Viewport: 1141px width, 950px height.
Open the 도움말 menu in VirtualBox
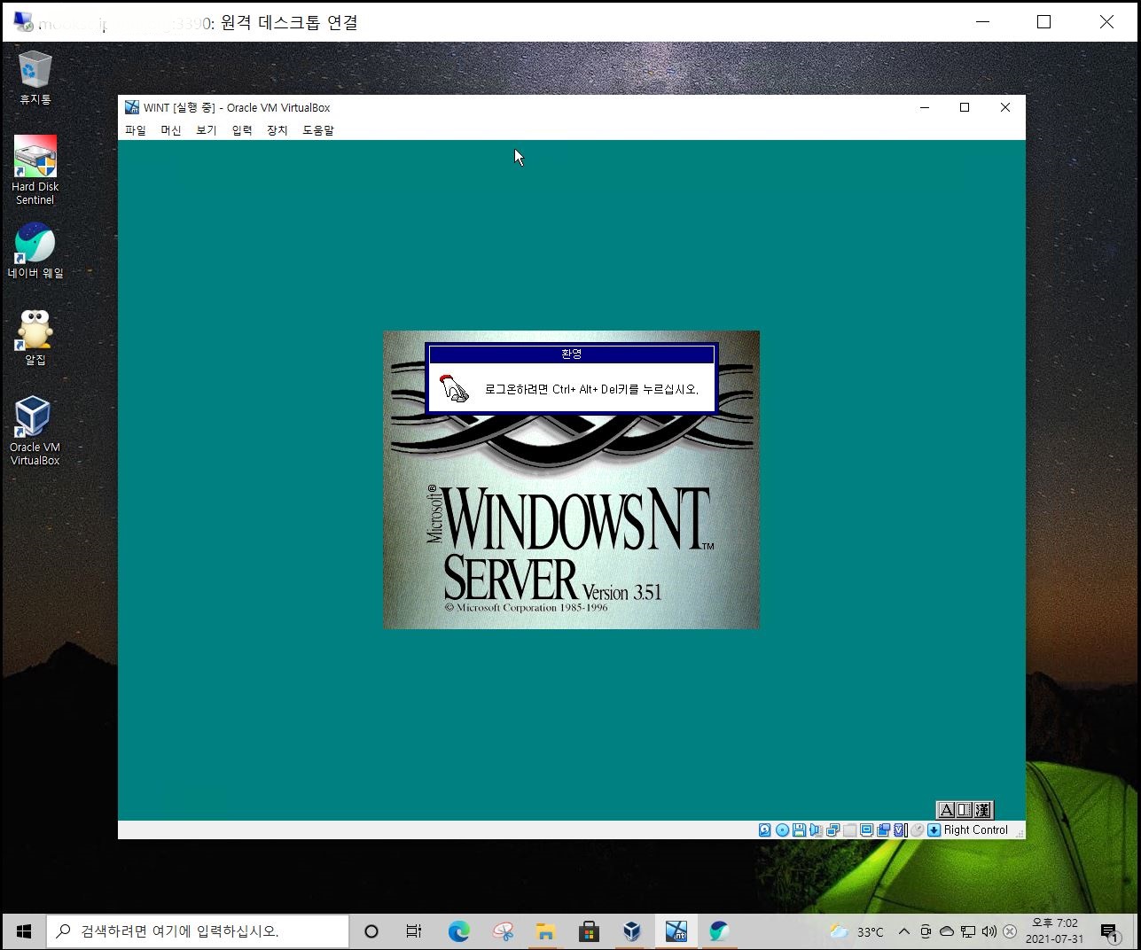pyautogui.click(x=318, y=130)
